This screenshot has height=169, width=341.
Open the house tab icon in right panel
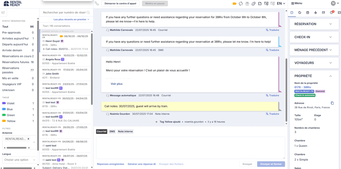click(x=300, y=12)
